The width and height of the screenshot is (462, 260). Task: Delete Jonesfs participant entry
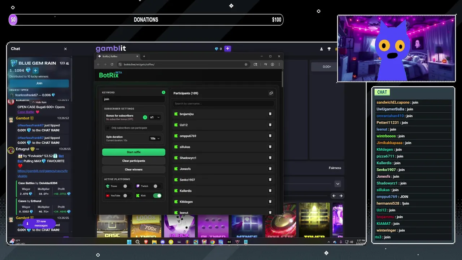pyautogui.click(x=270, y=169)
